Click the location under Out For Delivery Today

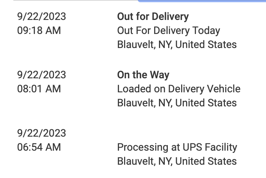click(x=177, y=45)
